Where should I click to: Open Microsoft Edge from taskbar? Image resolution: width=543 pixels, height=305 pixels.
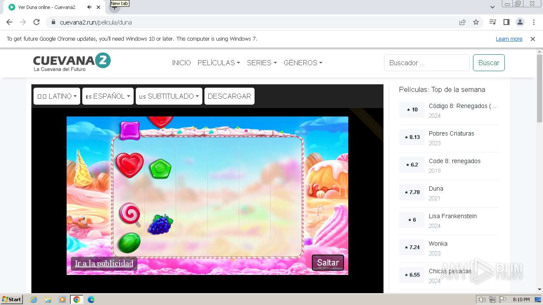click(91, 299)
